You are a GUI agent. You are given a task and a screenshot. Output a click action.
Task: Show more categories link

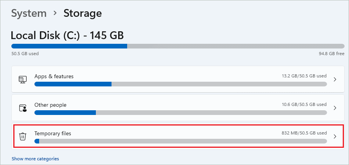(35, 159)
